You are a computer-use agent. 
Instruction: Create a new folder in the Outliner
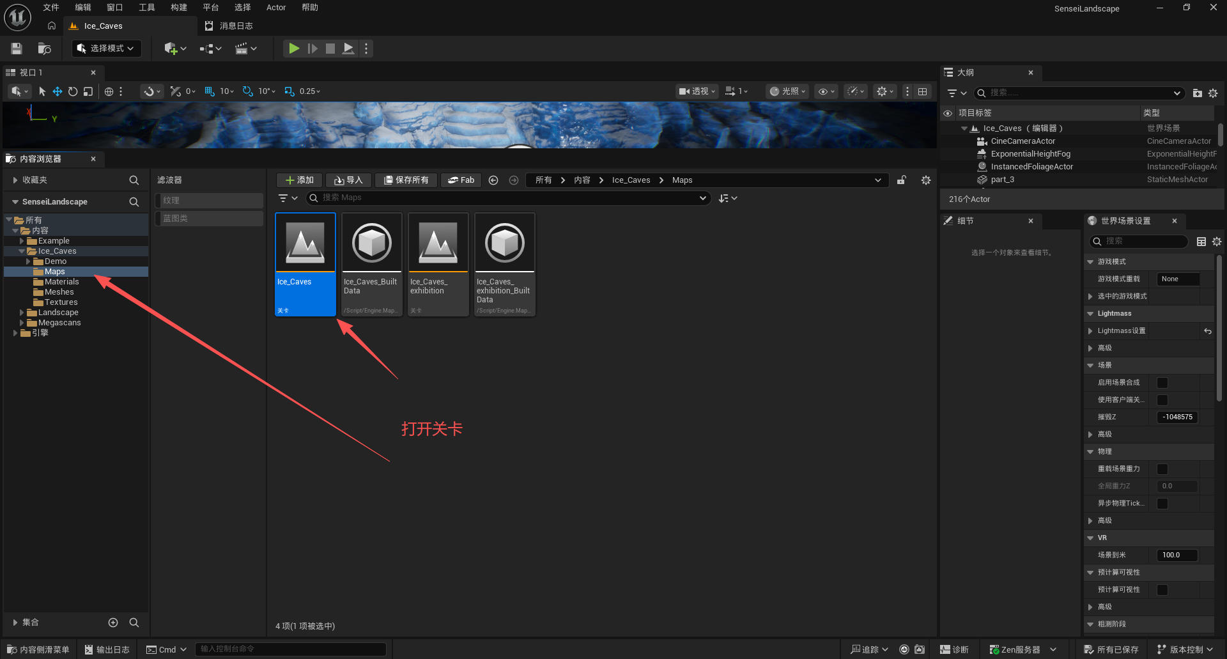tap(1198, 93)
